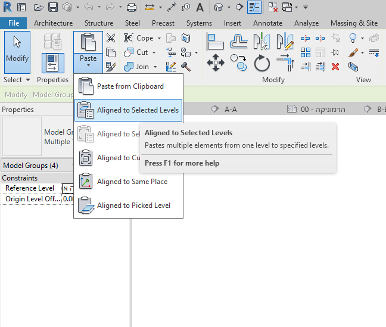Select the Match Type Properties brush icon
386x327 pixels.
(111, 67)
